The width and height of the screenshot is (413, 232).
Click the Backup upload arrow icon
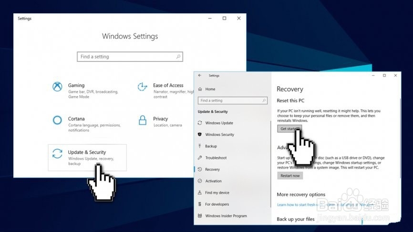(x=200, y=146)
